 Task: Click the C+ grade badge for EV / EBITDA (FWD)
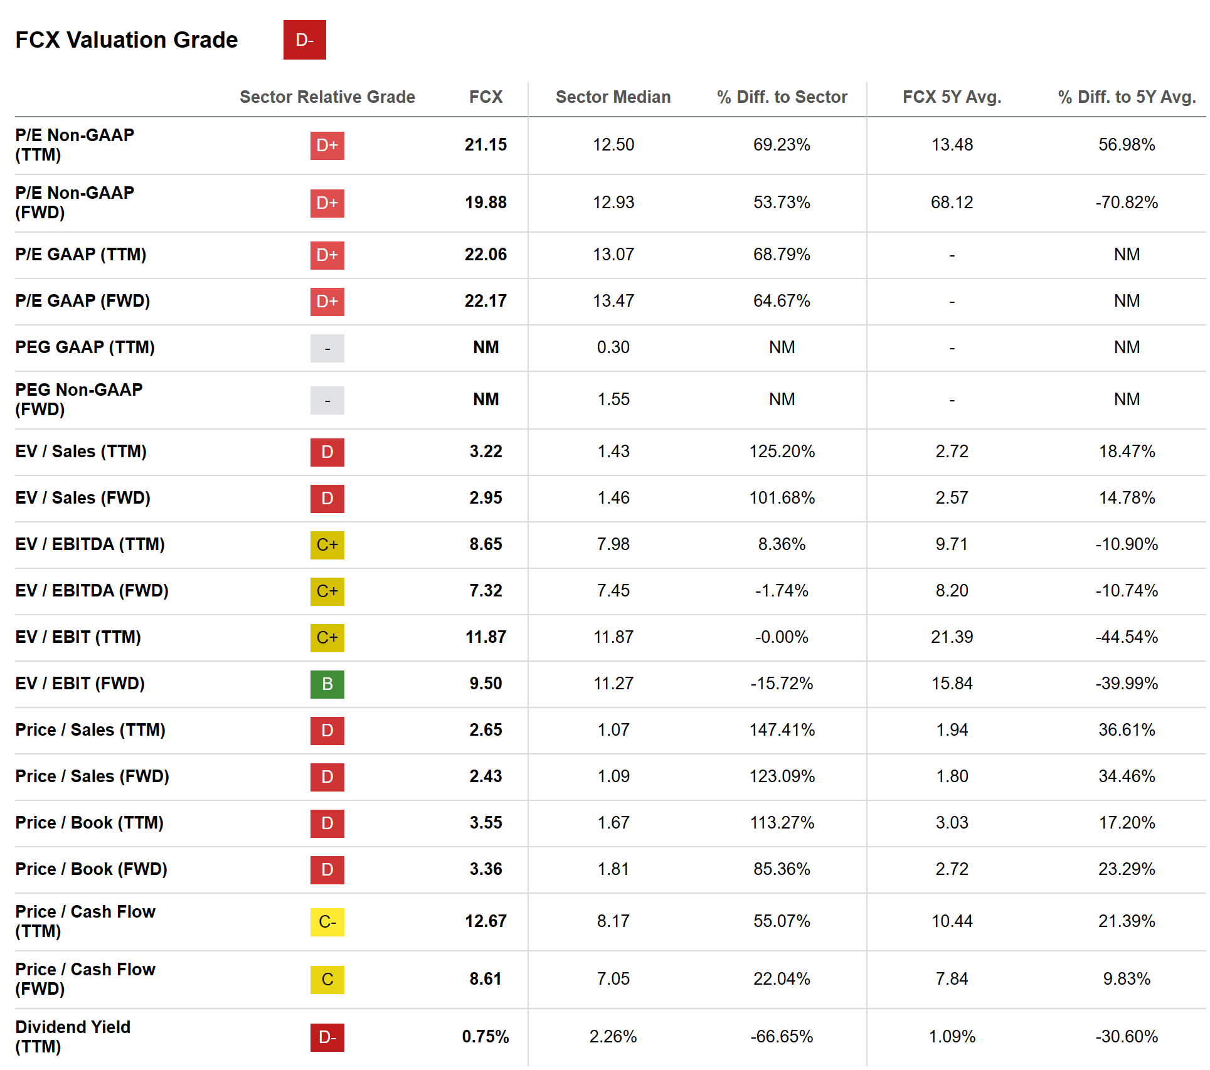327,591
